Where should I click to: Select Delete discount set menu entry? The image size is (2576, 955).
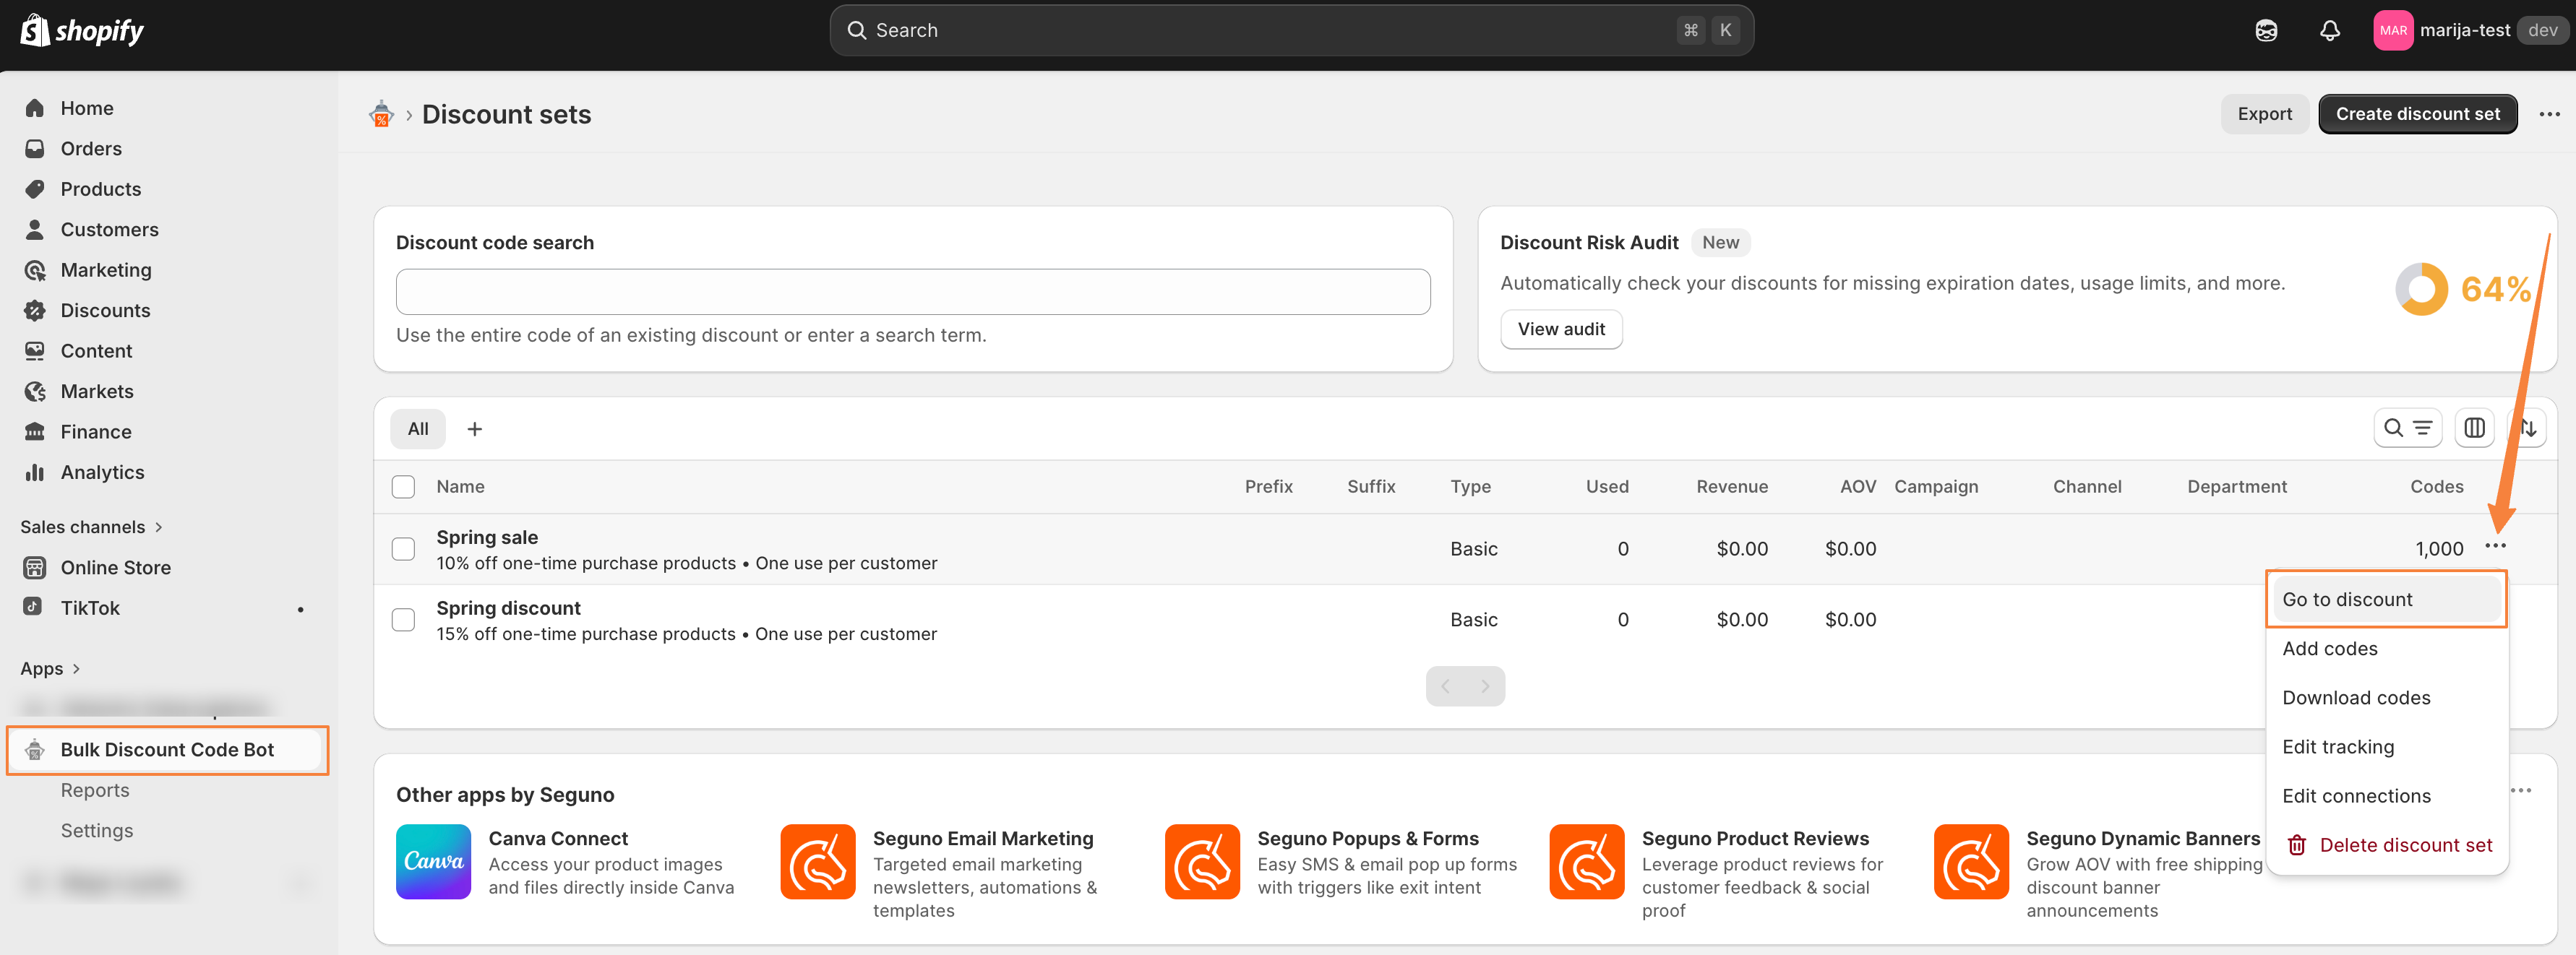pyautogui.click(x=2403, y=844)
